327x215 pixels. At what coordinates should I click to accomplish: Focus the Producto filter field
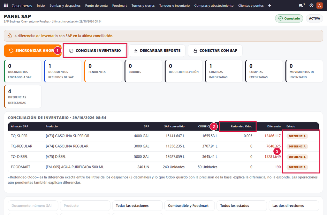(85, 206)
